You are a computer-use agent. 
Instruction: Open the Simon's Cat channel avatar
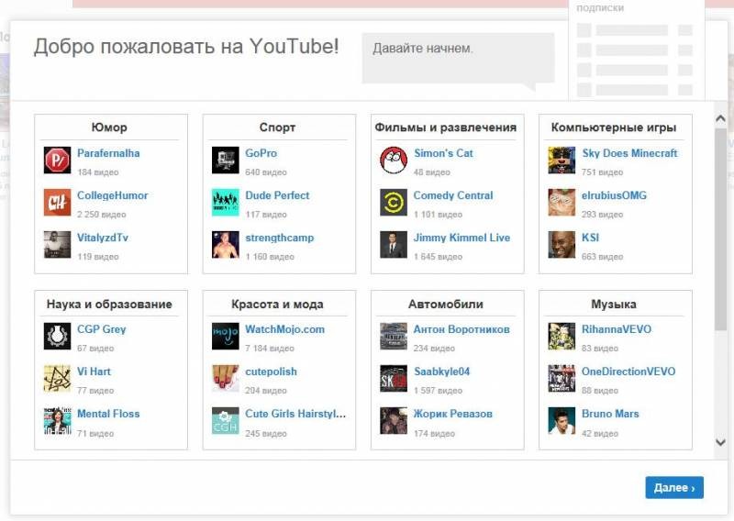click(394, 160)
